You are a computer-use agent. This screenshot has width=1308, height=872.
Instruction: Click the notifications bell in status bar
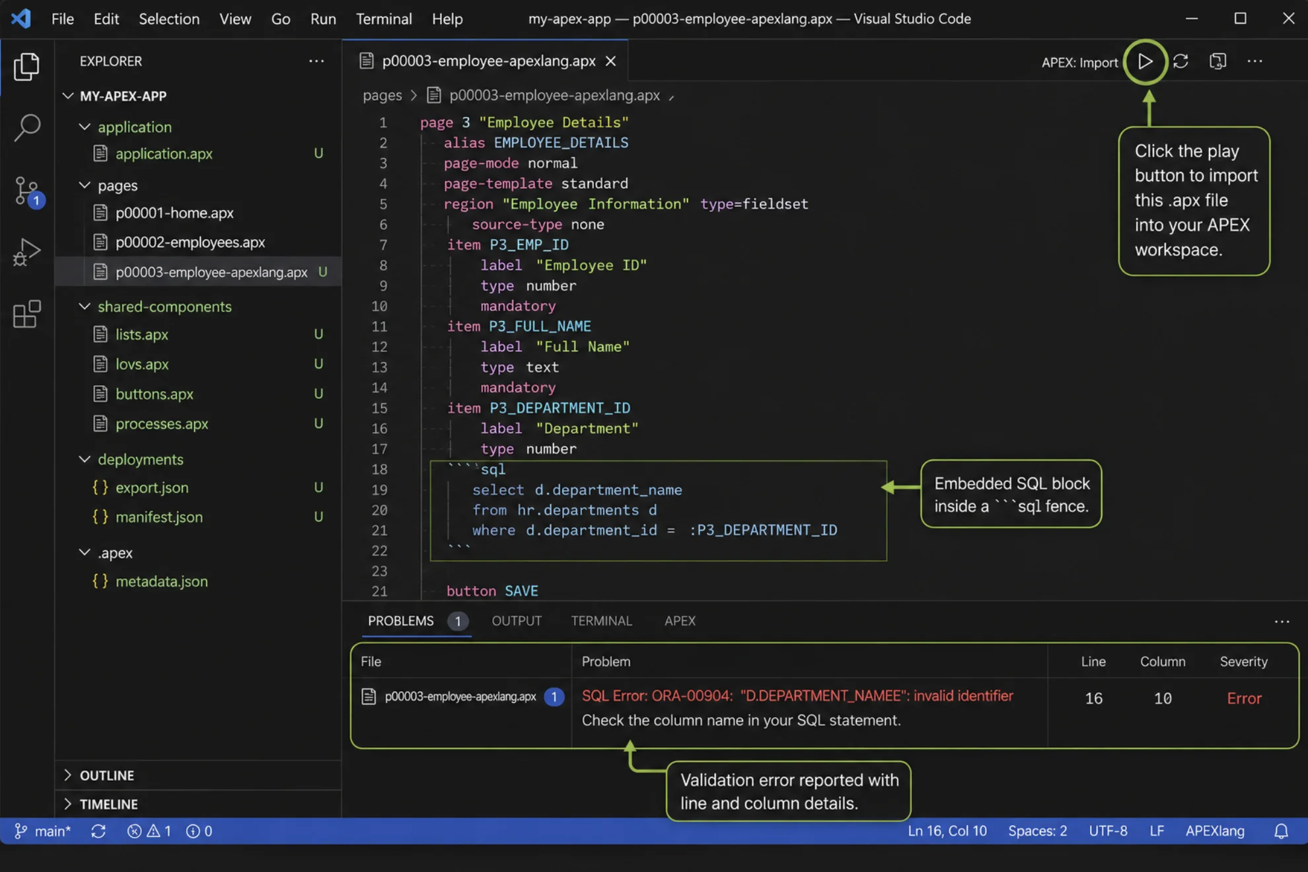pyautogui.click(x=1281, y=831)
